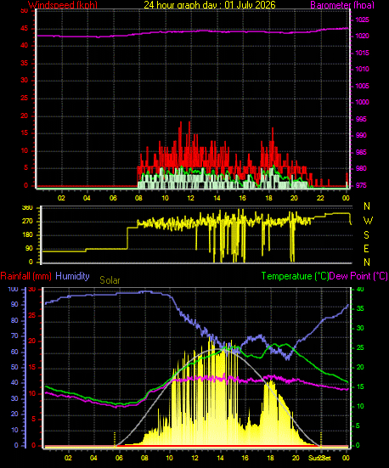Select the "Temperature (°C)" legend label
This screenshot has width=389, height=468.
coord(295,276)
